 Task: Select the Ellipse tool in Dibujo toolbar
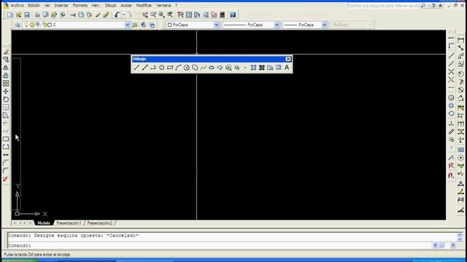point(212,68)
